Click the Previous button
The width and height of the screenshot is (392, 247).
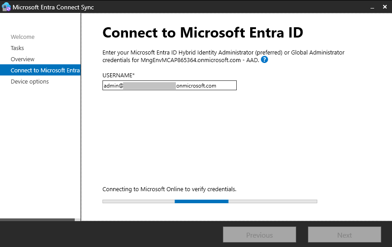point(260,234)
